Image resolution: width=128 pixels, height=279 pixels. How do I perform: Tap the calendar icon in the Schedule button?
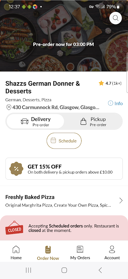[53, 141]
